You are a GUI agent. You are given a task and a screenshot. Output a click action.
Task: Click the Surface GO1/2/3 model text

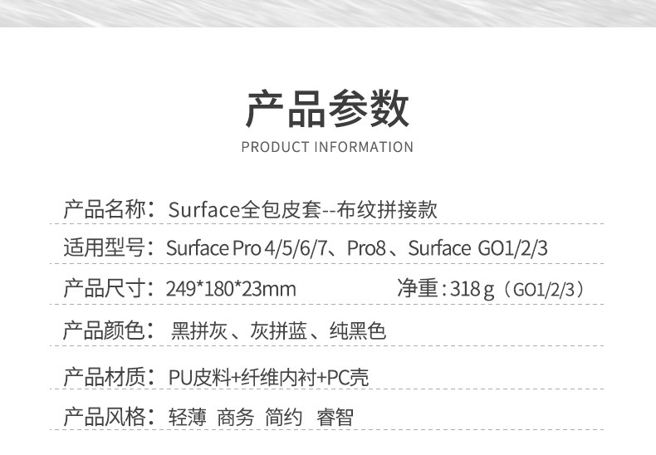click(478, 249)
